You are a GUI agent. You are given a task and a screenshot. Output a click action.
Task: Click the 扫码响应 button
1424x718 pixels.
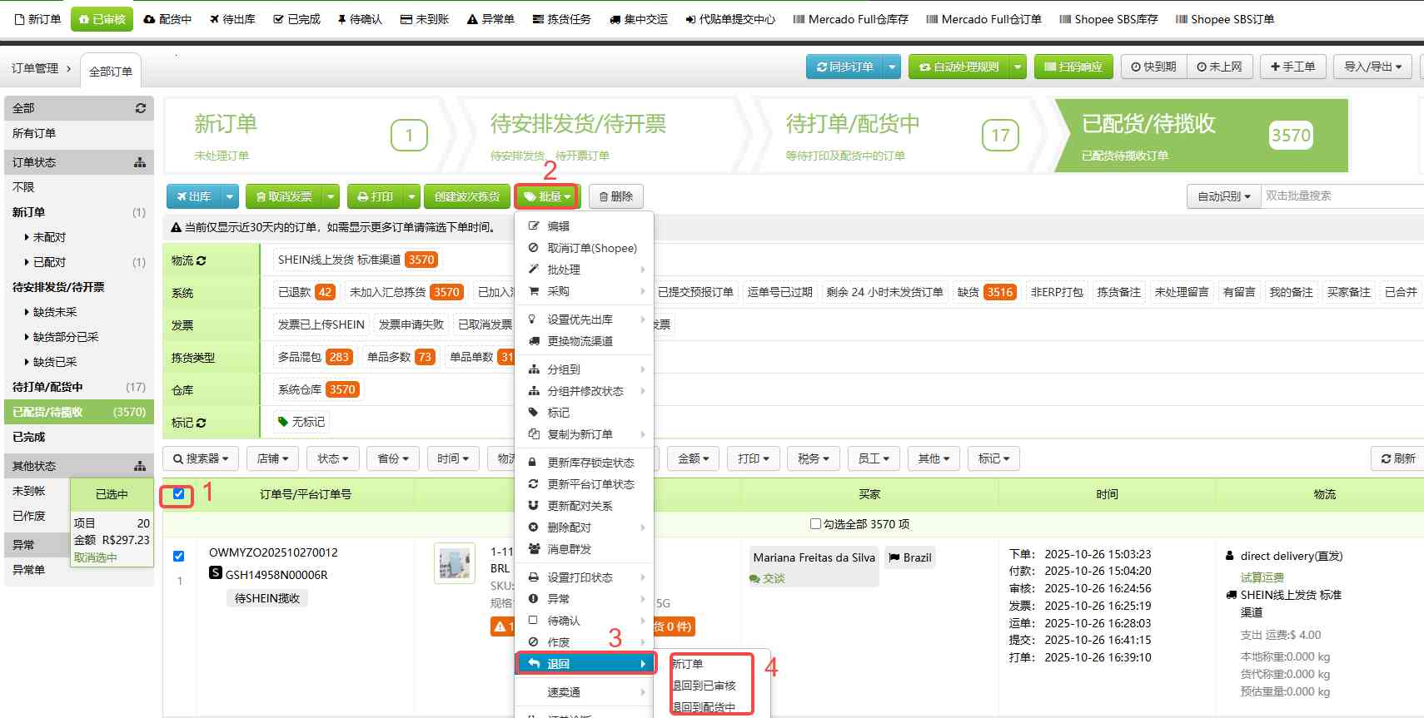tap(1073, 67)
